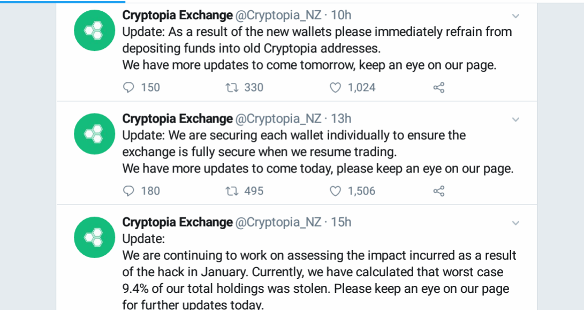Reply to the tweet about new wallets
The height and width of the screenshot is (310, 584).
tap(128, 87)
